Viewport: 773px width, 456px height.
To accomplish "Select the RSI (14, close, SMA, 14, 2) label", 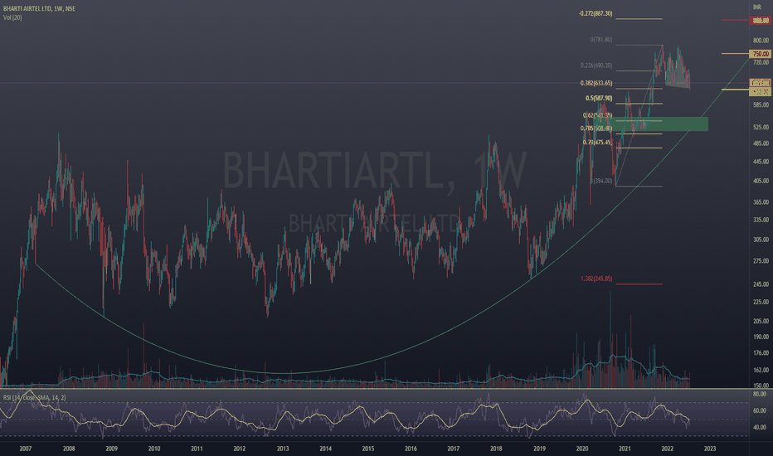I will (35, 397).
